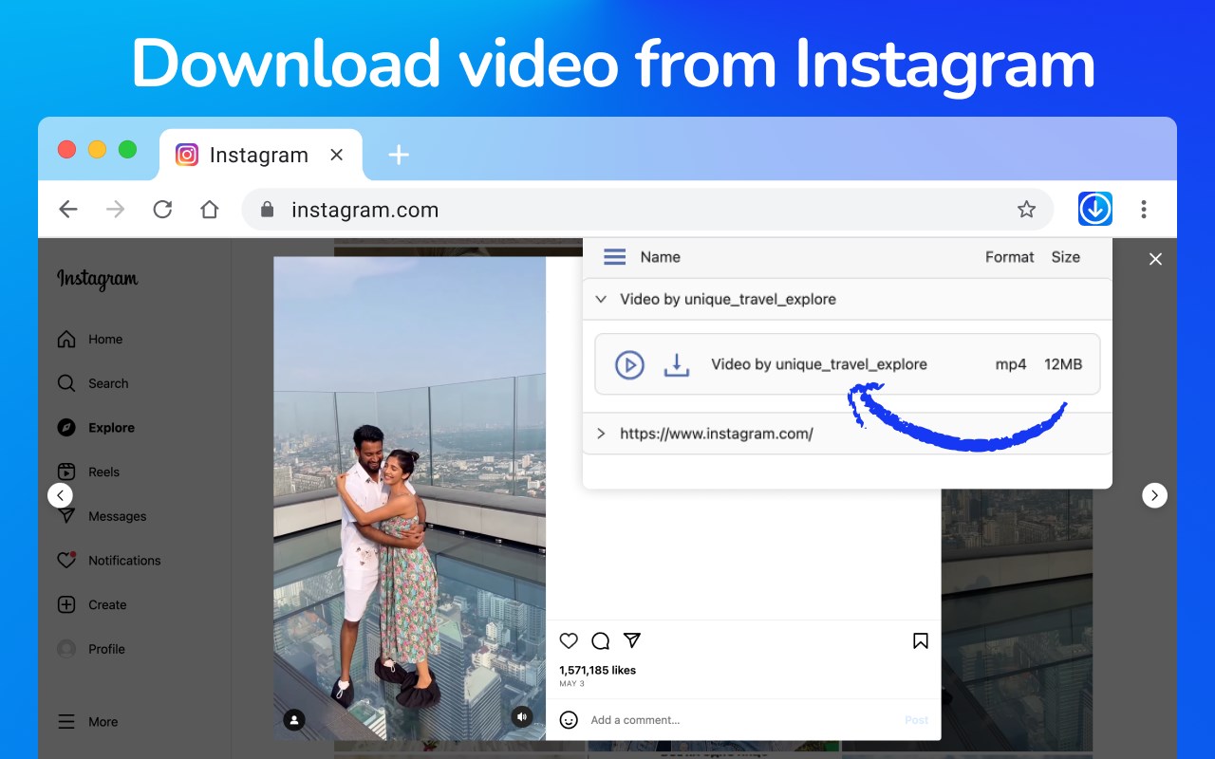Viewport: 1215px width, 759px height.
Task: Click the MAY 3 post date
Action: [x=571, y=684]
